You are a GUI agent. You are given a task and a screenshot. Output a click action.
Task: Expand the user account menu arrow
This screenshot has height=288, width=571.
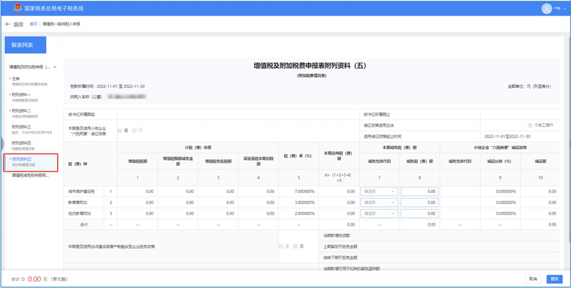point(565,9)
